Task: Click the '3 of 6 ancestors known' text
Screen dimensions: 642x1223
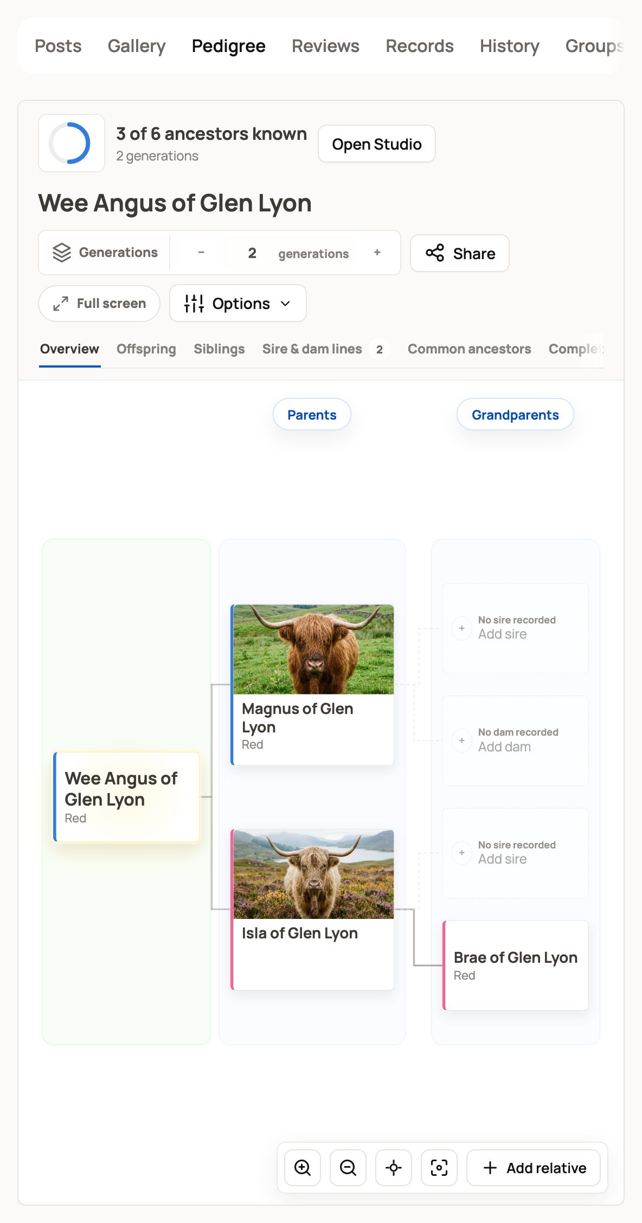Action: [211, 134]
